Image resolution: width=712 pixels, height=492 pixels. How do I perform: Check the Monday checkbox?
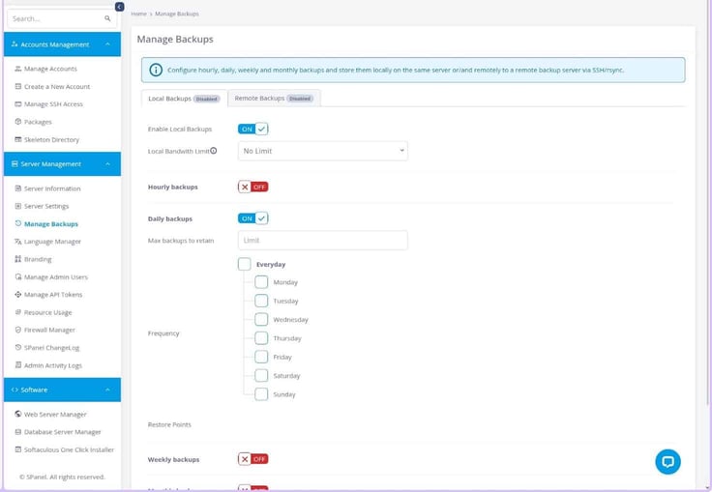pyautogui.click(x=261, y=282)
